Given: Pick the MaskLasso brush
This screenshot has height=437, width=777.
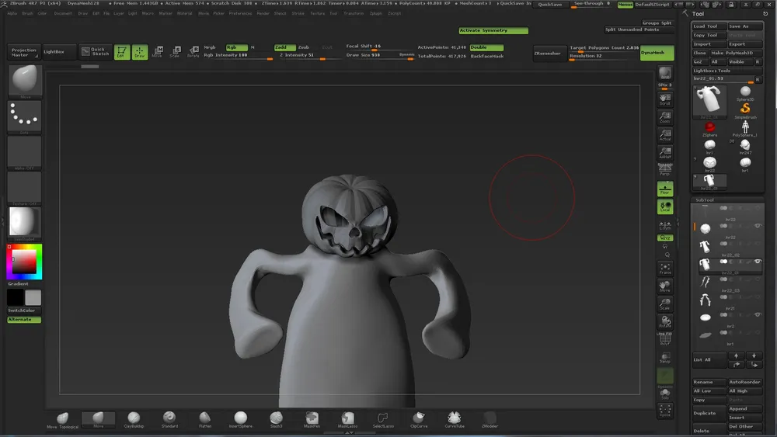Looking at the screenshot, I should pyautogui.click(x=347, y=419).
